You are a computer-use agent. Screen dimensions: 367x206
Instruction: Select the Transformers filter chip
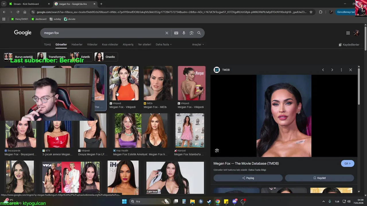[53, 57]
